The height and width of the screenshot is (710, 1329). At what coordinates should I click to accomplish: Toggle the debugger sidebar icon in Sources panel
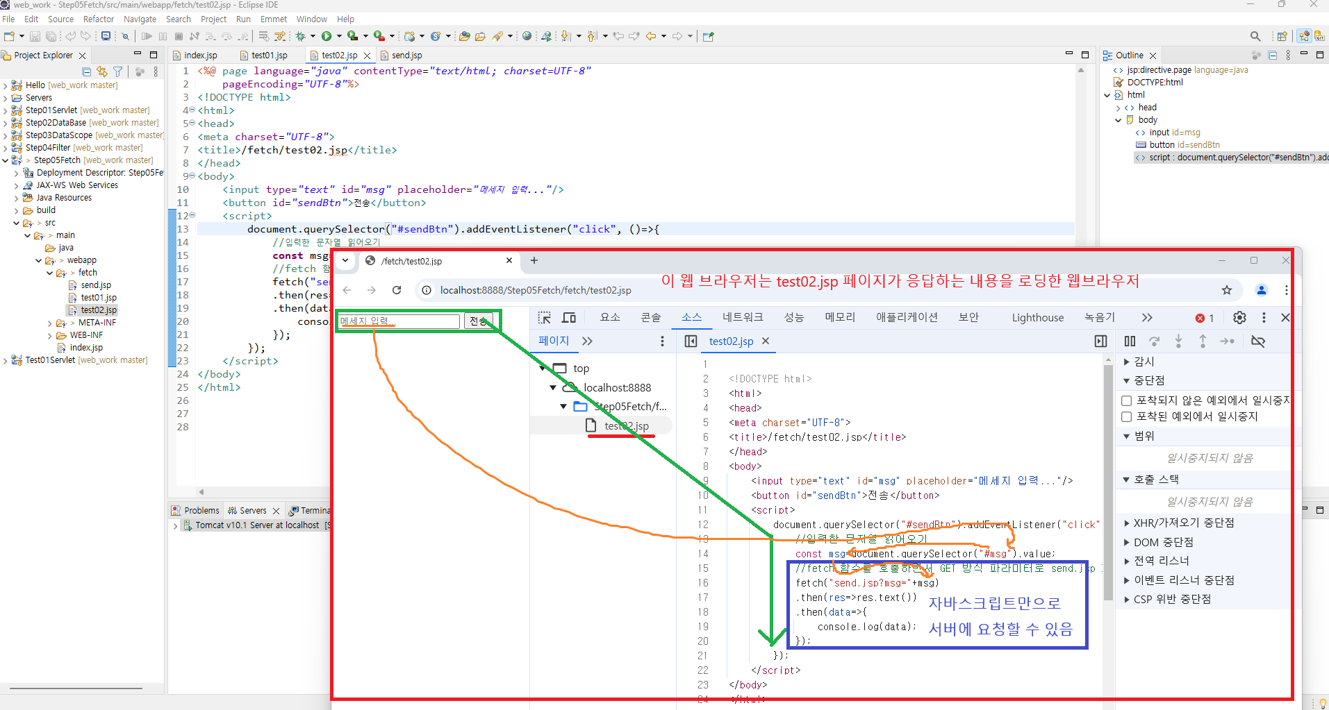tap(1101, 341)
